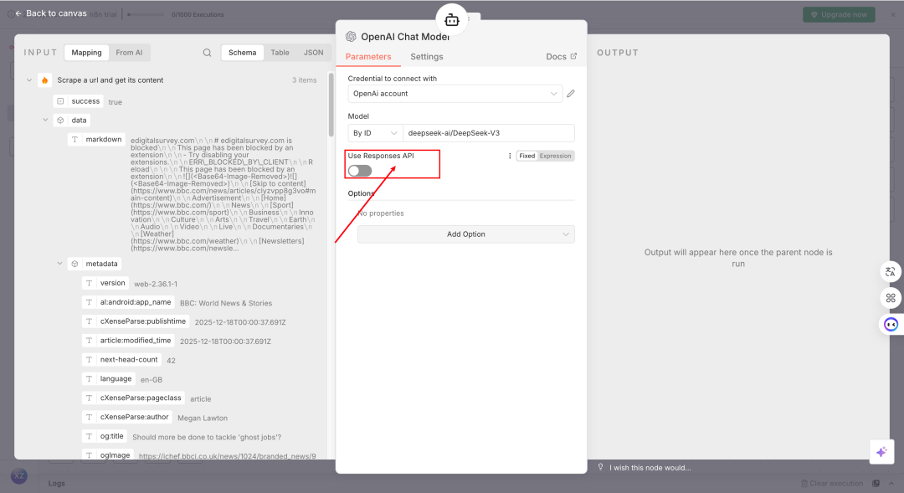Select the language field pill
The image size is (904, 493).
click(108, 379)
